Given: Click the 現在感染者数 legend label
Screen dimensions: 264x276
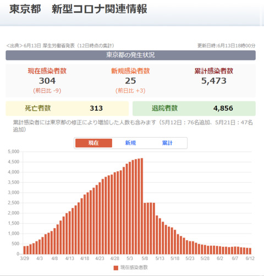Looking at the screenshot, I should [x=134, y=268].
